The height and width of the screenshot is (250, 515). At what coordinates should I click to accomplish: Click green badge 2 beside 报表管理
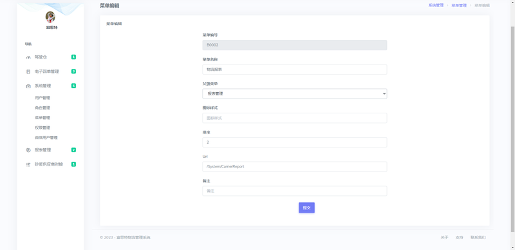point(73,150)
